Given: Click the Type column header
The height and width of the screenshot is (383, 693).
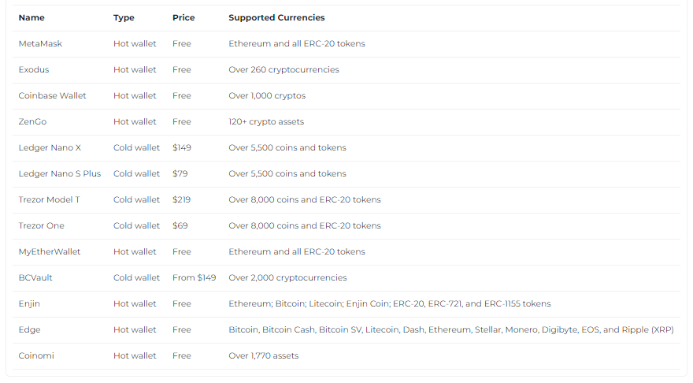Looking at the screenshot, I should coord(124,17).
